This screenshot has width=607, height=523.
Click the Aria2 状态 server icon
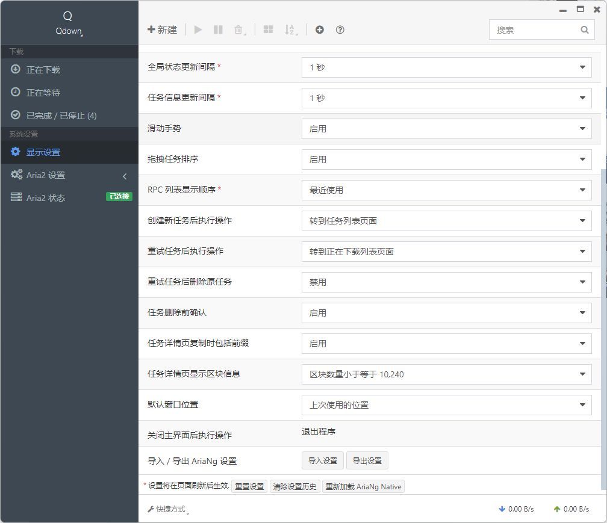[15, 197]
